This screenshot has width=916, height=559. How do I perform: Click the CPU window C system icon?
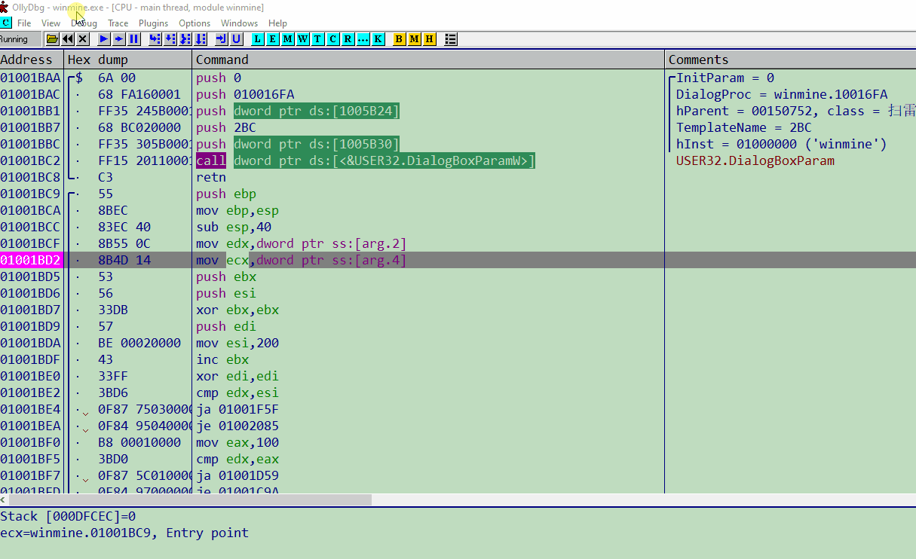(6, 23)
